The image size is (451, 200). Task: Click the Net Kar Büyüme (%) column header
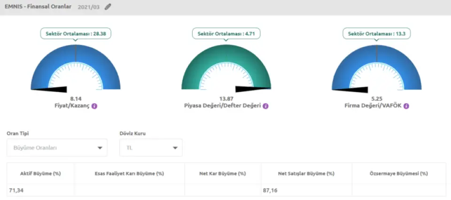point(223,173)
